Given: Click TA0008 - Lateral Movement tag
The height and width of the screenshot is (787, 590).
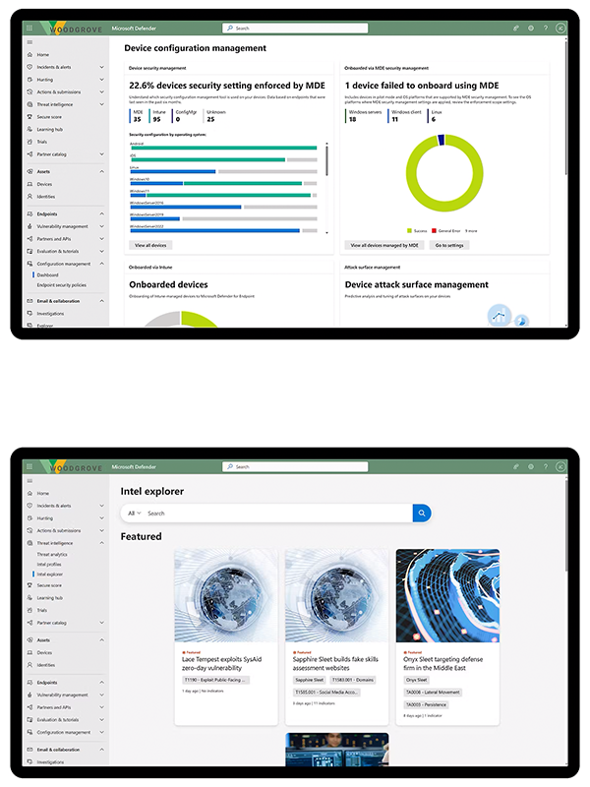Looking at the screenshot, I should [x=433, y=693].
